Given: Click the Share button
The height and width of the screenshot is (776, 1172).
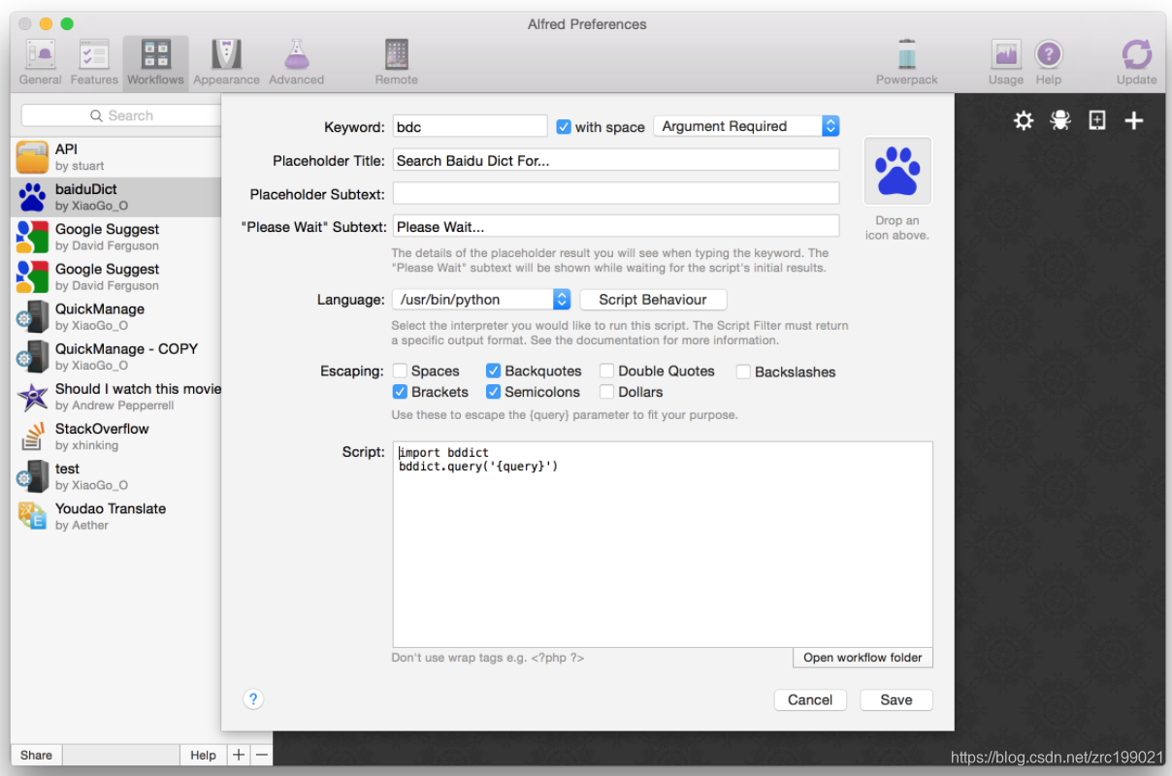Looking at the screenshot, I should point(37,755).
